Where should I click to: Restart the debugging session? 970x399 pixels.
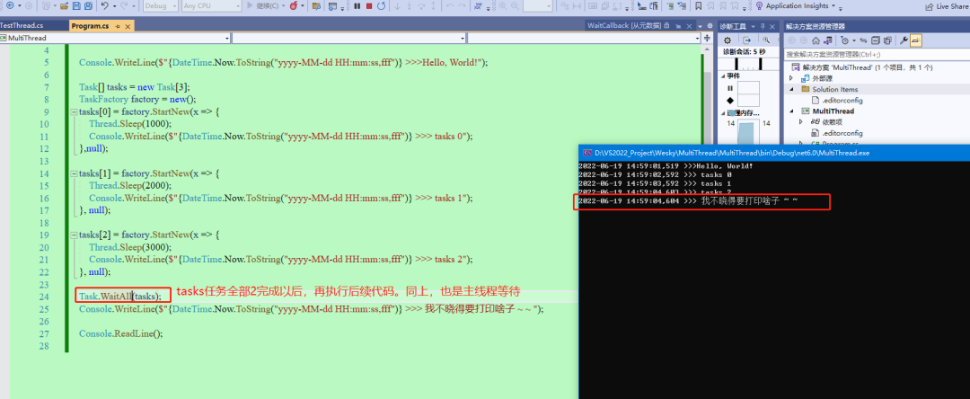(381, 5)
